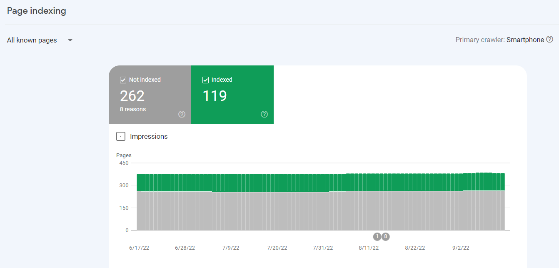Click the 6/17/22 date axis label

(139, 248)
